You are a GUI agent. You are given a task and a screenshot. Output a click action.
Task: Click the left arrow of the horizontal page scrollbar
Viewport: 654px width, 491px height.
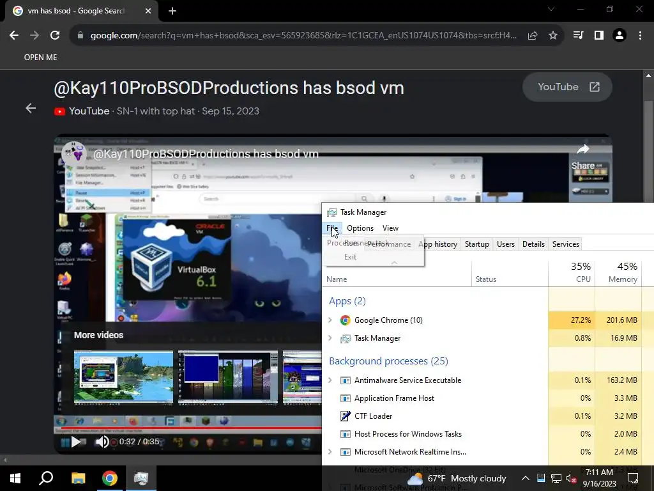click(x=5, y=460)
